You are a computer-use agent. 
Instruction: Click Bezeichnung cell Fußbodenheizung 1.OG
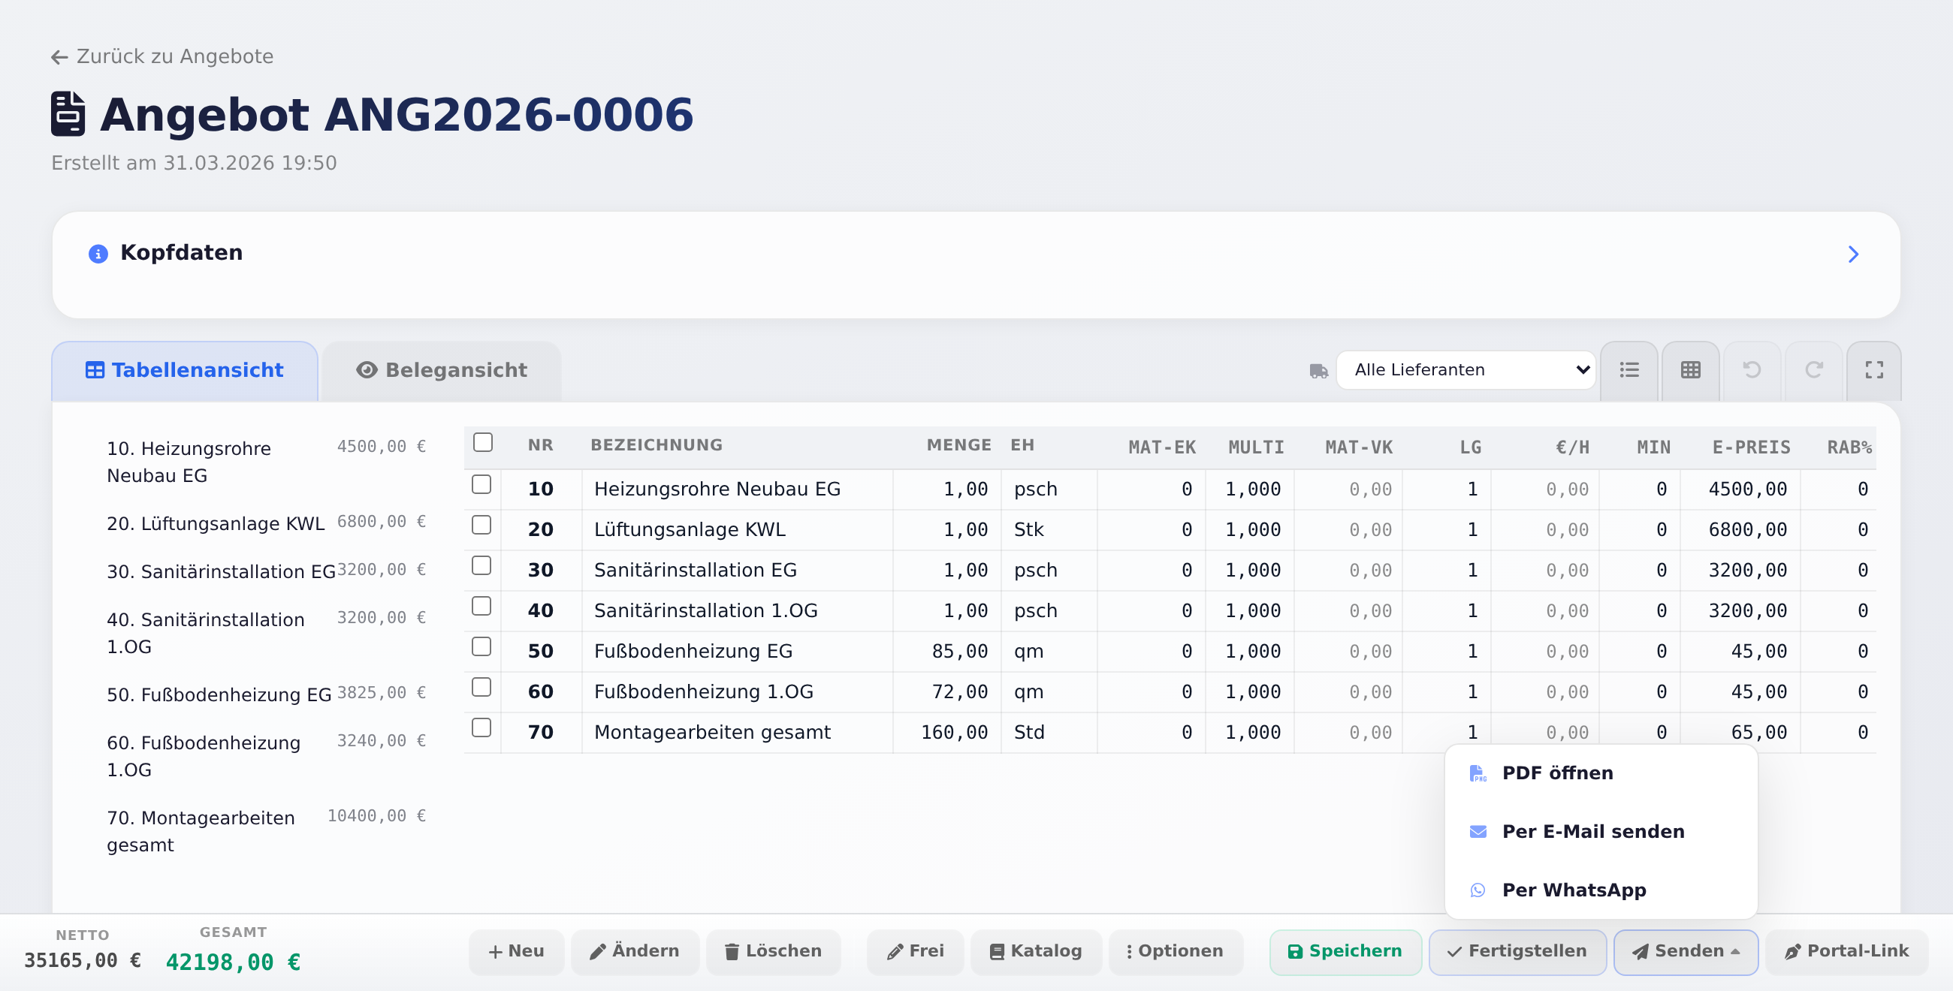[x=737, y=692]
